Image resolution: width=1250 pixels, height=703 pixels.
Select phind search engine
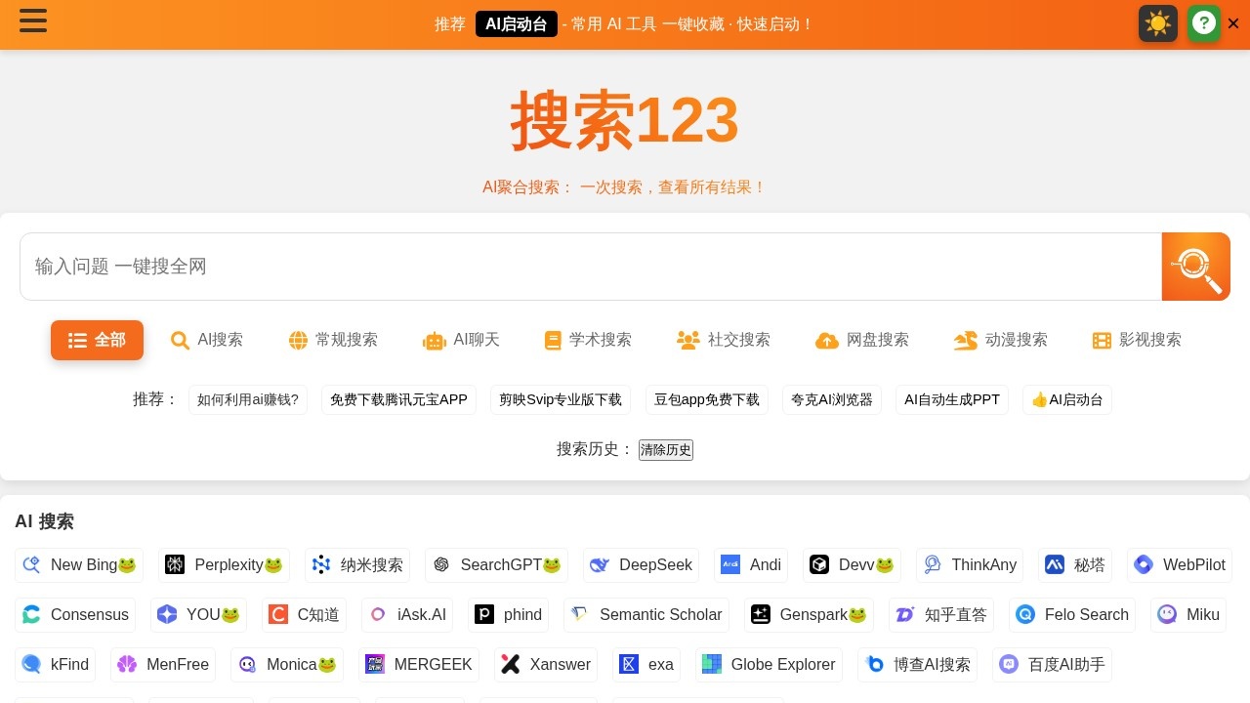pyautogui.click(x=508, y=614)
